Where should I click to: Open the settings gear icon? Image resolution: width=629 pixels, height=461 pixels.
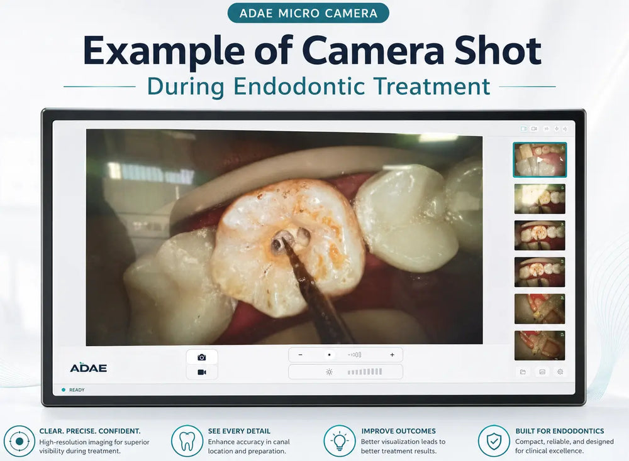tap(560, 372)
